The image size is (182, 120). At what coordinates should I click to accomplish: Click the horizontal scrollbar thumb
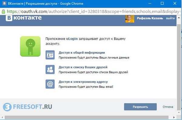tap(86, 117)
